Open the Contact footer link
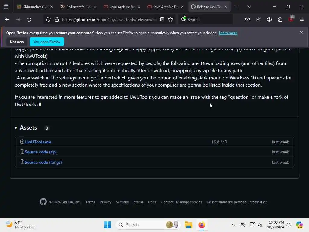Image resolution: width=309 pixels, height=232 pixels. tap(167, 202)
